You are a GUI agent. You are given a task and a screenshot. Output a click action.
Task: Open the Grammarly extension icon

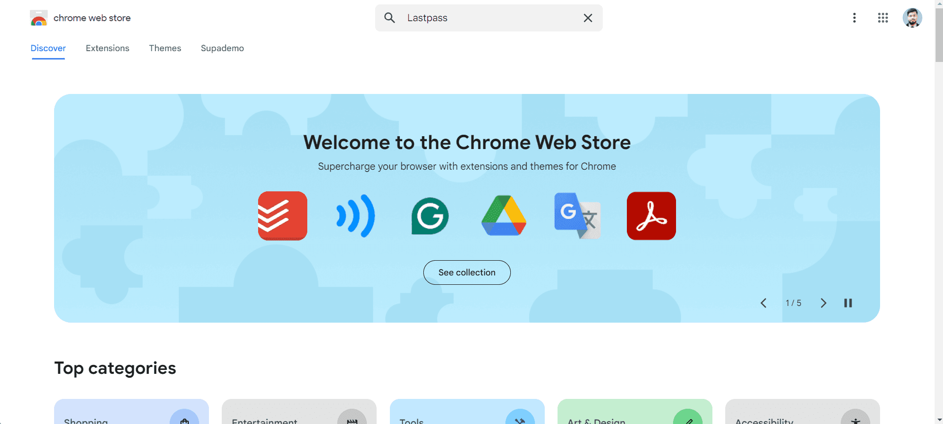pyautogui.click(x=430, y=216)
